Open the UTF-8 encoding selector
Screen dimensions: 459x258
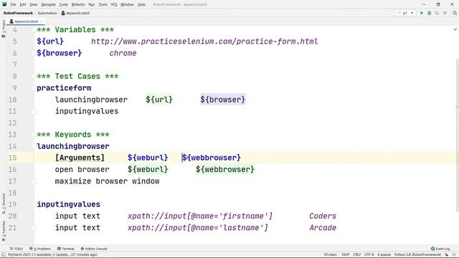(x=369, y=255)
